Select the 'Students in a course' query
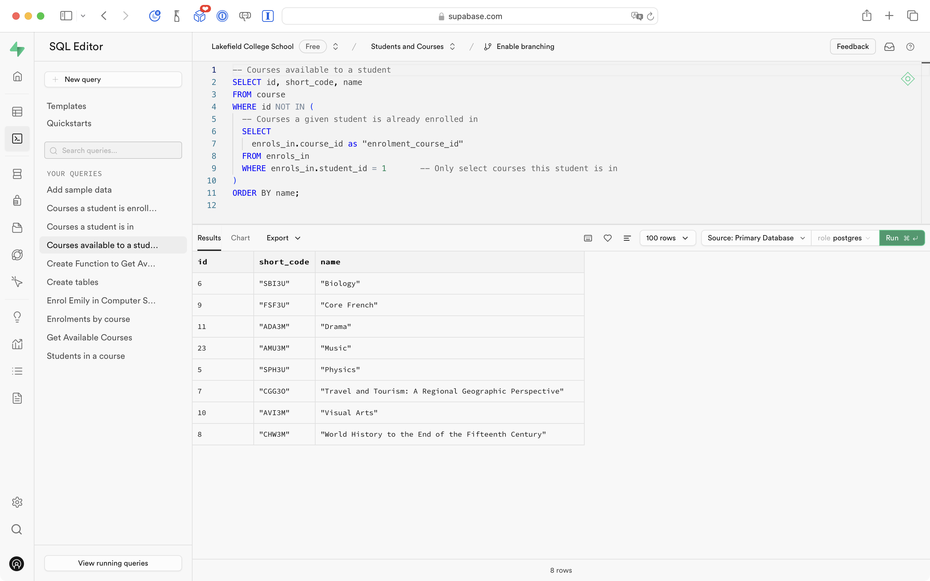 [x=85, y=356]
